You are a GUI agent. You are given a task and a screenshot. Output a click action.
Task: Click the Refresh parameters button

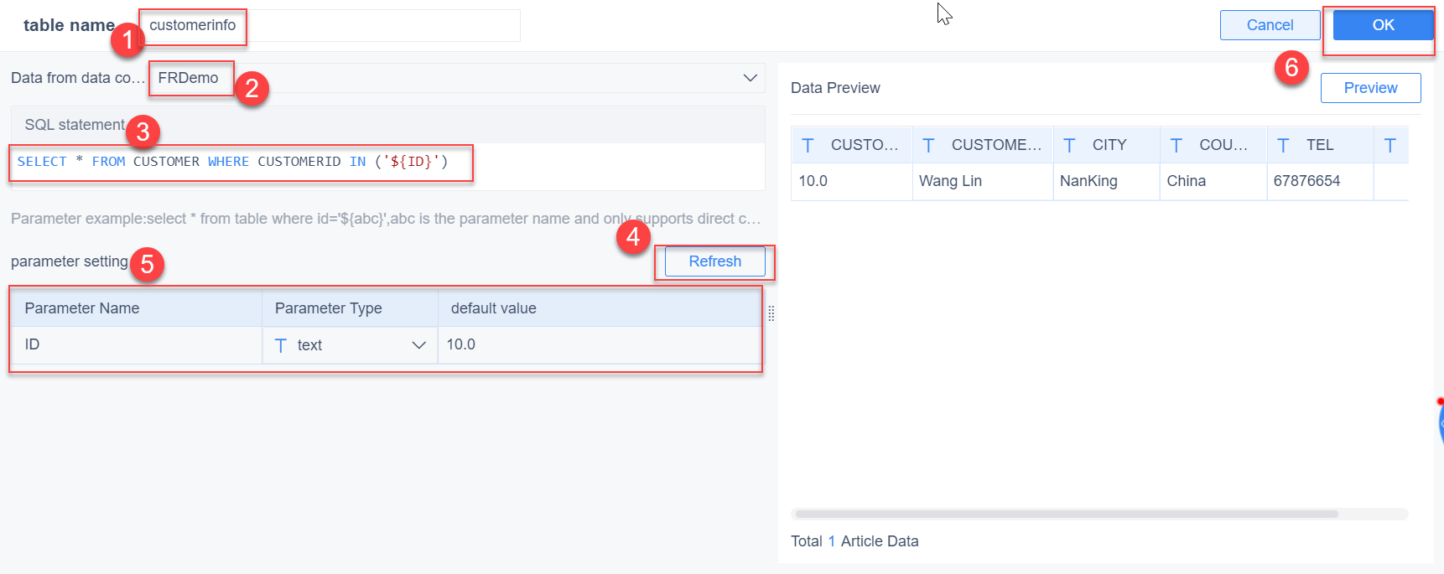(714, 261)
